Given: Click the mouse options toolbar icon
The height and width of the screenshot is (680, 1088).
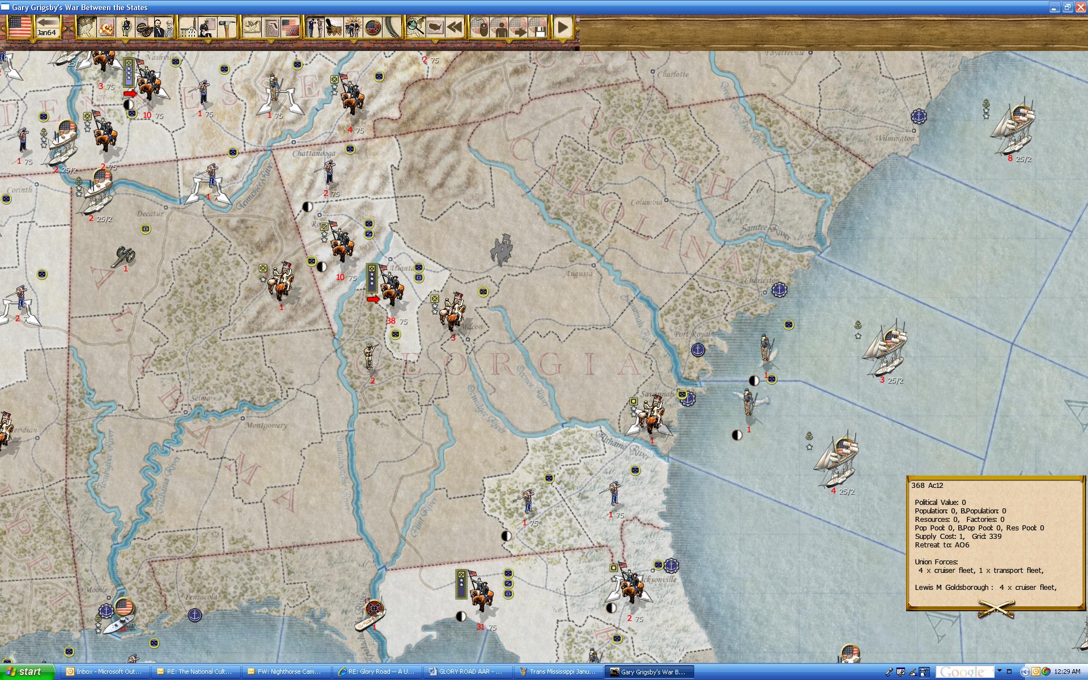Looking at the screenshot, I should pyautogui.click(x=479, y=27).
